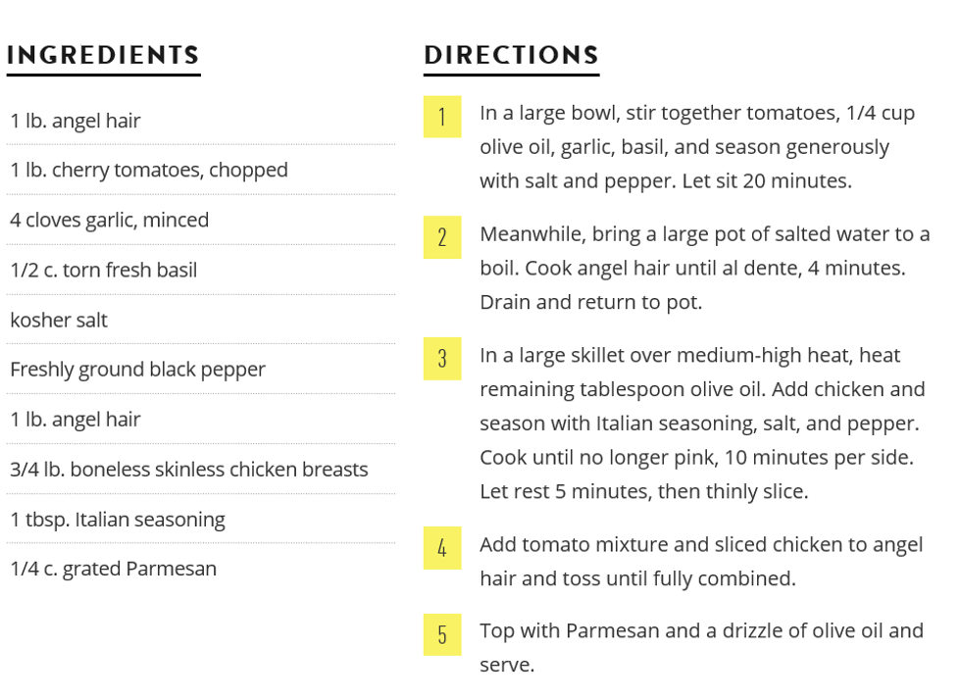The width and height of the screenshot is (961, 699).
Task: Select the torn fresh basil ingredient
Action: coord(103,270)
